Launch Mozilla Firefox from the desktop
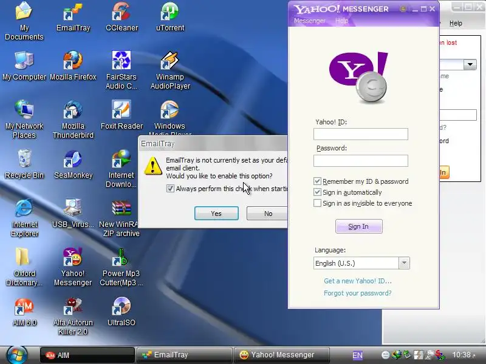Screen dimensions: 486x364 click(x=73, y=66)
